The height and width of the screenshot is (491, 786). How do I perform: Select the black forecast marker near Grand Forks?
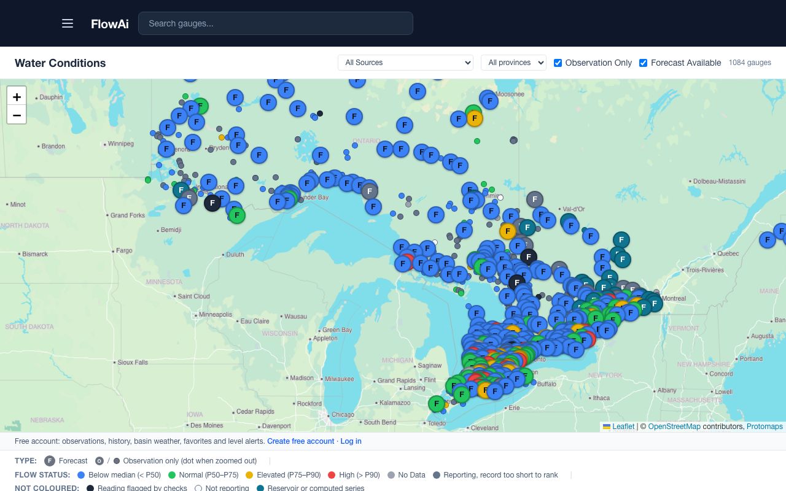click(212, 203)
